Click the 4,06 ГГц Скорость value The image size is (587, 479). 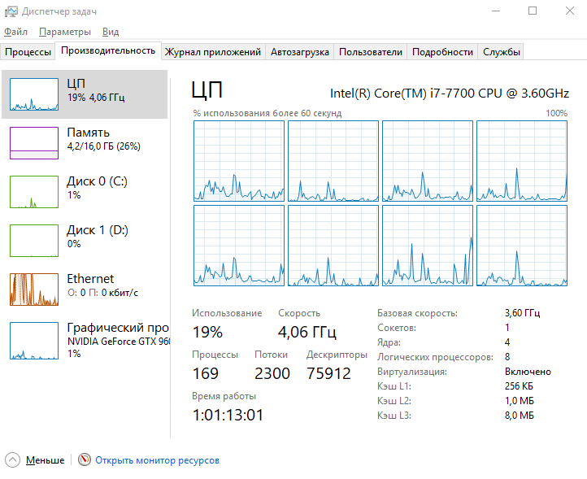tap(307, 332)
